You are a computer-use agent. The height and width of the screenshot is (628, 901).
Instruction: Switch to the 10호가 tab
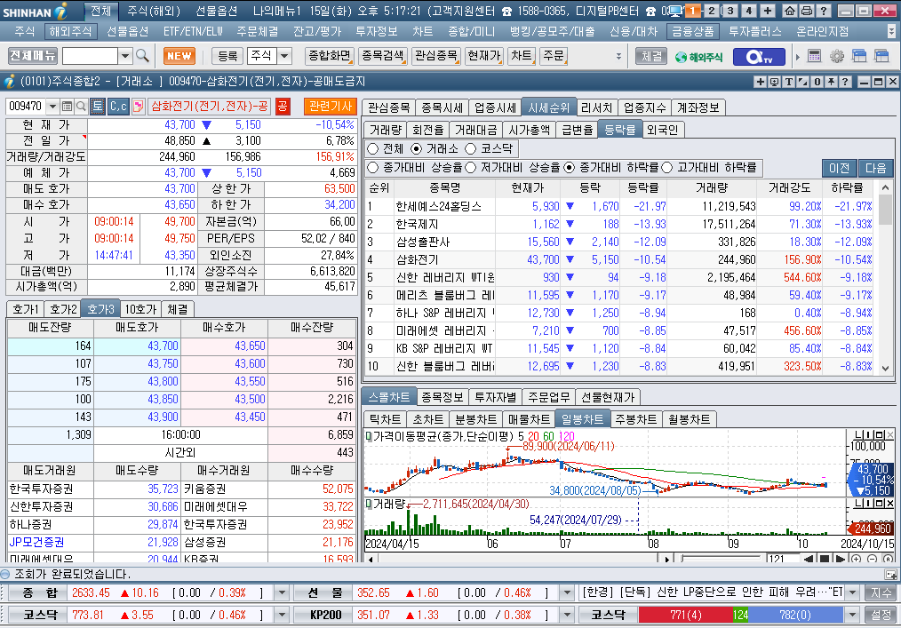pos(140,309)
